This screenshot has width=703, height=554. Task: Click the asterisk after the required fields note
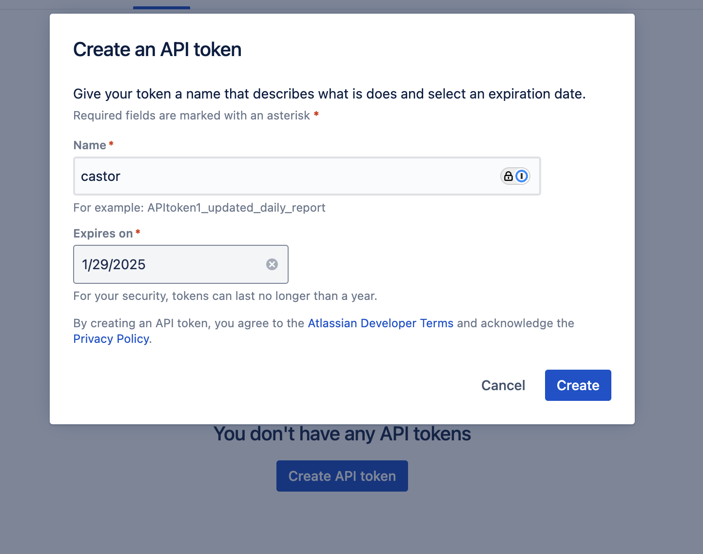tap(316, 115)
